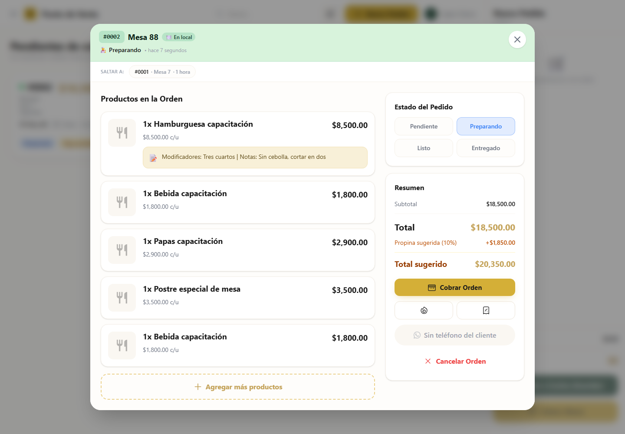
Task: Click the 'SALTAR A:' label
Action: pos(112,72)
